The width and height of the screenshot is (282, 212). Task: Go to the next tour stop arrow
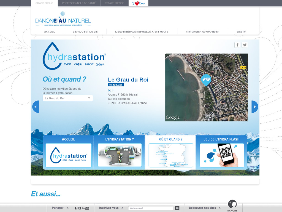(x=255, y=107)
